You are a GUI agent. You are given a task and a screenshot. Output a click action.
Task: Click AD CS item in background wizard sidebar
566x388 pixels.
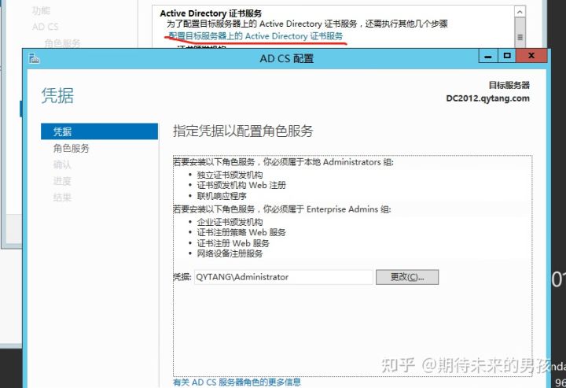[45, 27]
